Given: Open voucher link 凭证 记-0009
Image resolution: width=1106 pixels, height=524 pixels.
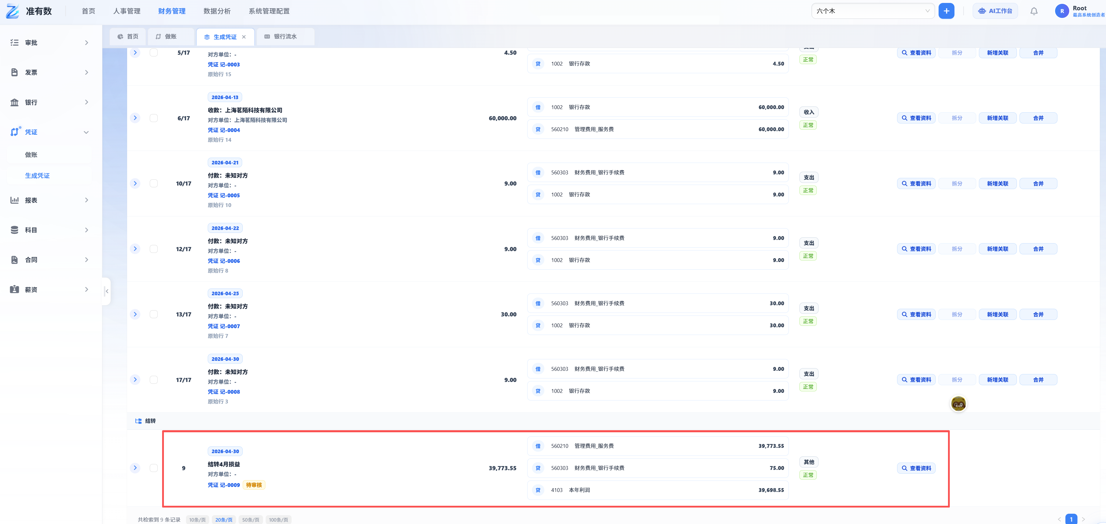Looking at the screenshot, I should (x=224, y=485).
